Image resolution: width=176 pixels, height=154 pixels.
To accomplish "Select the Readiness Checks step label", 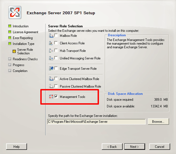I will coord(25,59).
